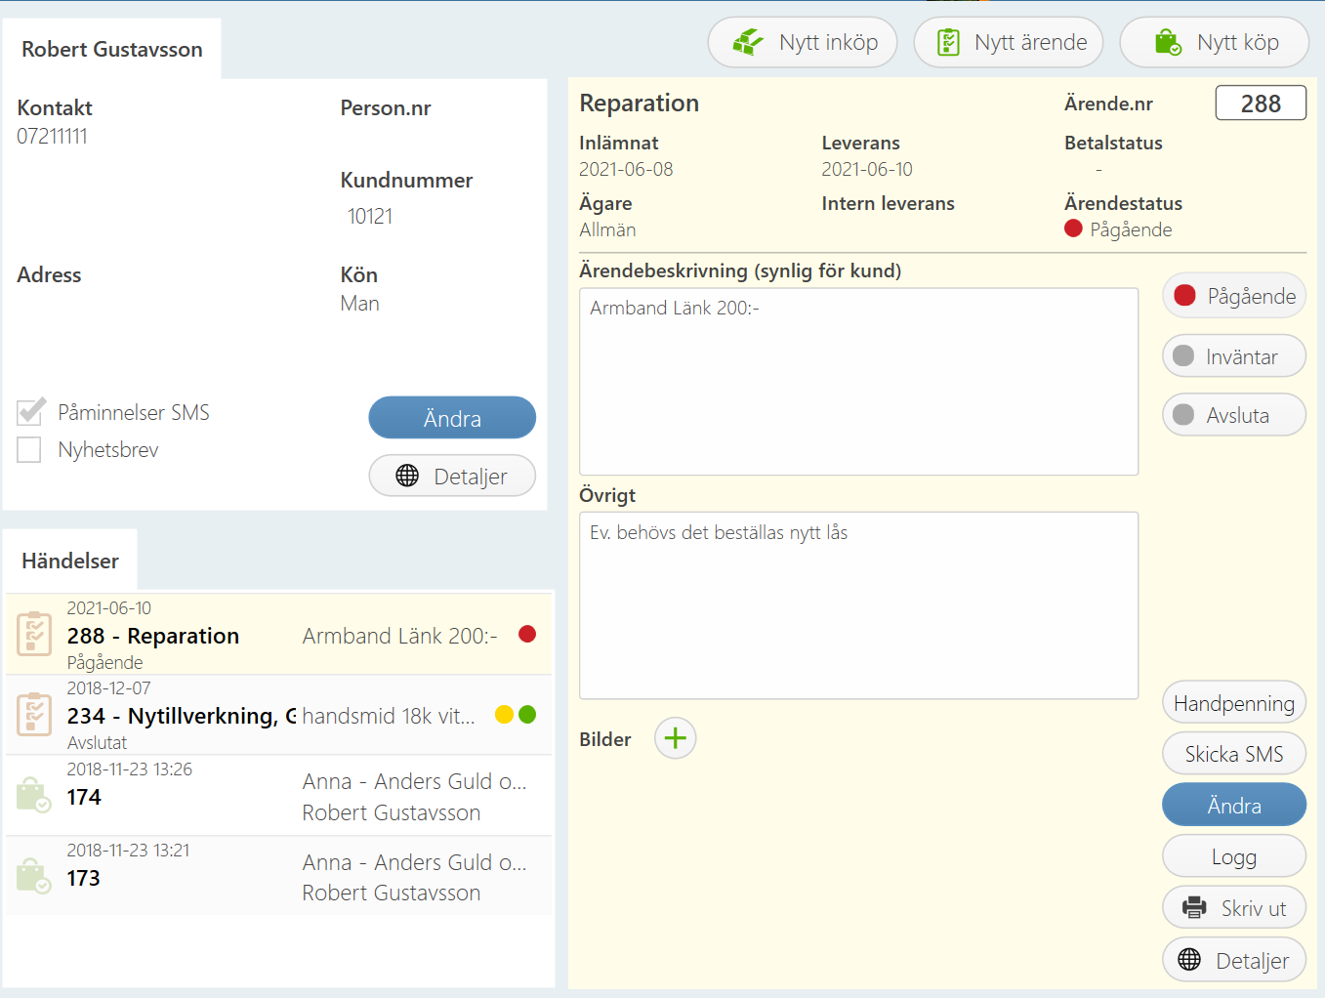Screen dimensions: 1325x998
Task: Set case status to Pågående
Action: tap(1234, 295)
